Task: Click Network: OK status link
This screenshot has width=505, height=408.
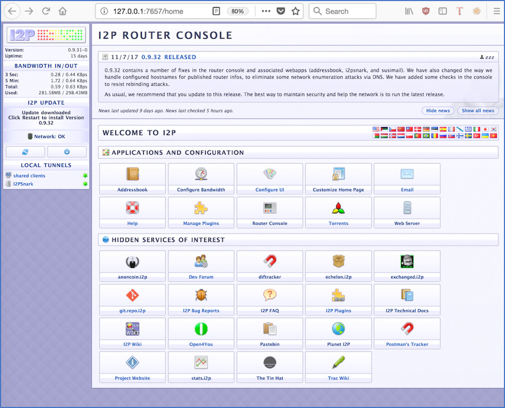Action: (50, 137)
